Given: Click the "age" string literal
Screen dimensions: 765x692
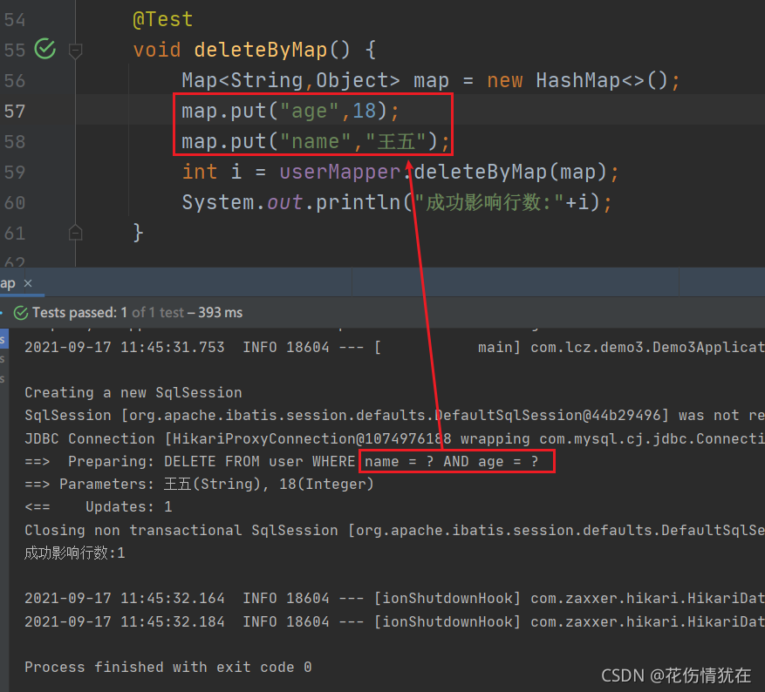Looking at the screenshot, I should pos(310,111).
